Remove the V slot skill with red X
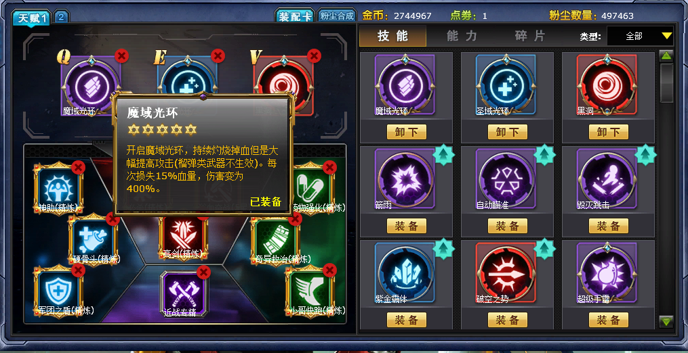 click(314, 55)
